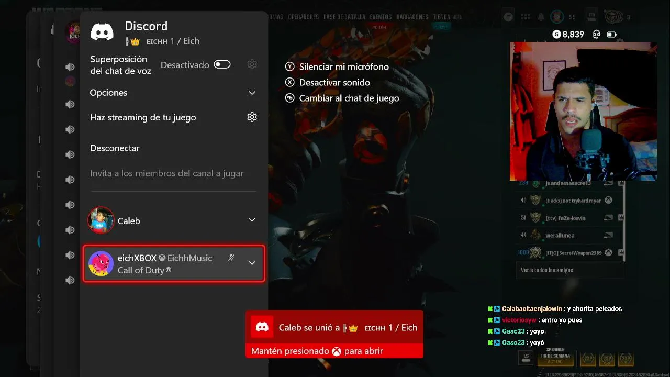Viewport: 670px width, 377px height.
Task: Click the streamer webcam feed
Action: pyautogui.click(x=583, y=111)
